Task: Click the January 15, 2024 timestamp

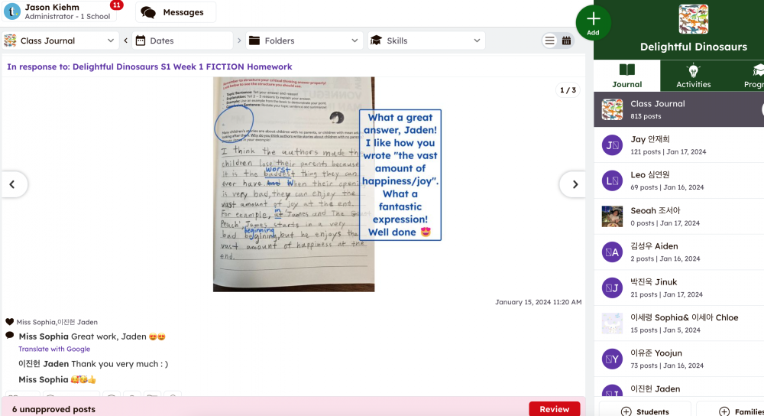Action: [x=538, y=302]
